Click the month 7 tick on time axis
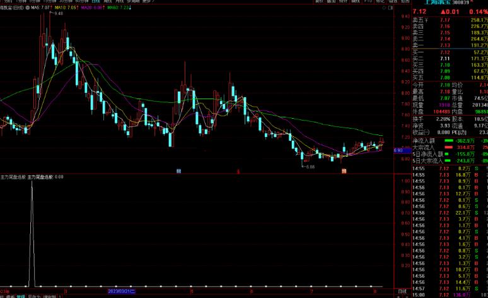 (311, 292)
